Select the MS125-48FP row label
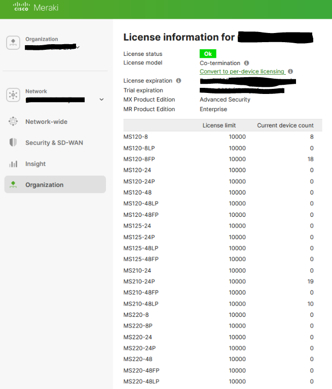The image size is (332, 389). point(141,259)
